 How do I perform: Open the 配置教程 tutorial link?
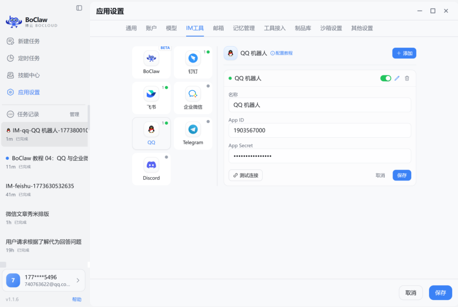(x=281, y=53)
